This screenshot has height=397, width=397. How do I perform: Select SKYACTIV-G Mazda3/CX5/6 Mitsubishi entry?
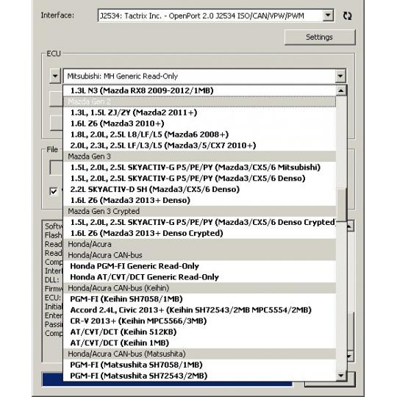coord(199,168)
